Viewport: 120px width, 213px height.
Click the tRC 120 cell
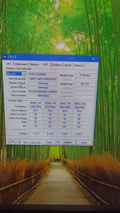click(x=36, y=126)
